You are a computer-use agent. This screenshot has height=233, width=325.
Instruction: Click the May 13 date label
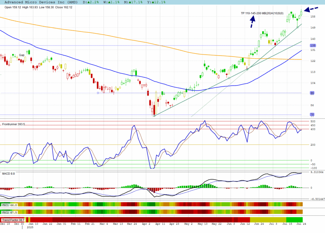coord(202,224)
